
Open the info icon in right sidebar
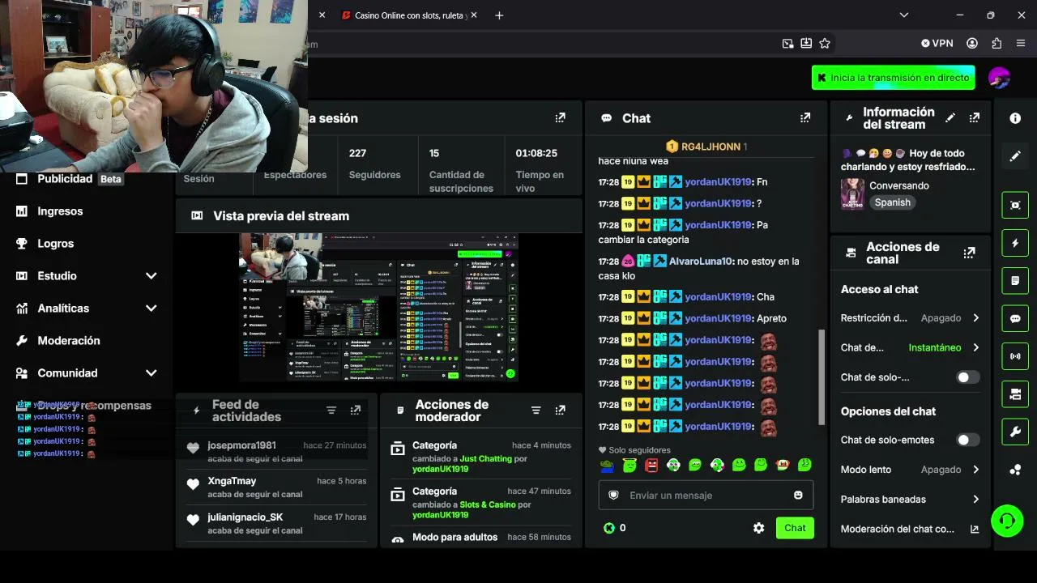coord(1015,118)
